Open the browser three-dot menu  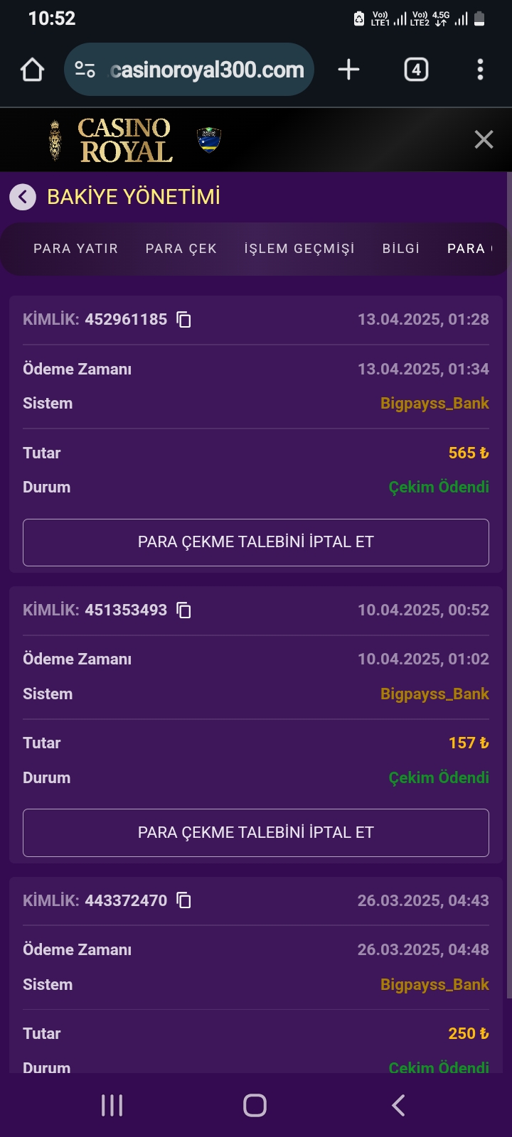coord(480,70)
